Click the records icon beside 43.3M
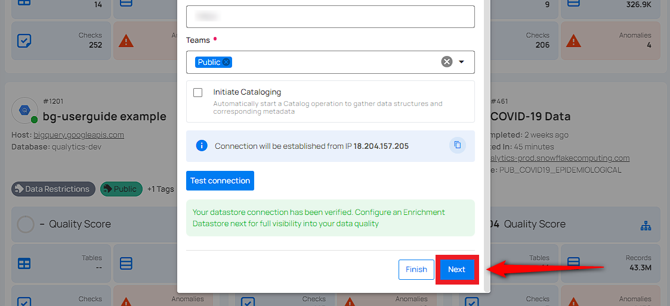 (x=573, y=263)
